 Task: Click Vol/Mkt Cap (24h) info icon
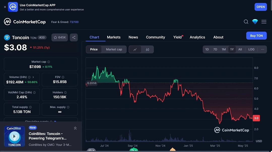34,92
